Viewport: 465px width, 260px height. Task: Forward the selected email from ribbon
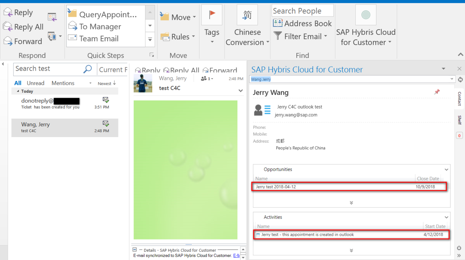22,41
